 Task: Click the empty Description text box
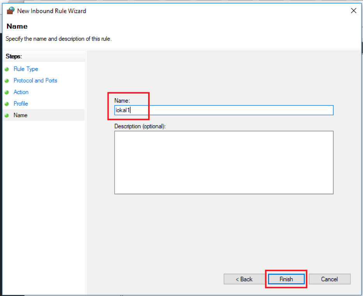coord(223,162)
